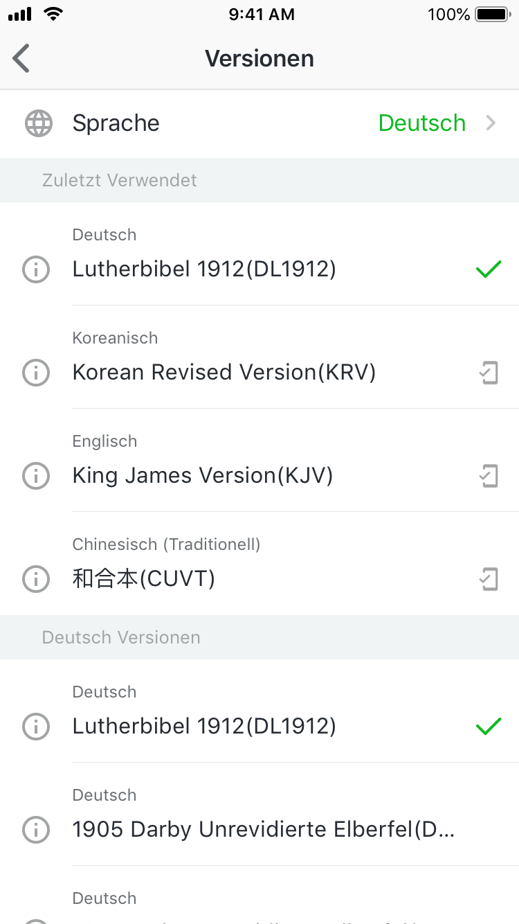Open info icon for 和合本(CUVT)
The height and width of the screenshot is (924, 519).
click(x=36, y=579)
